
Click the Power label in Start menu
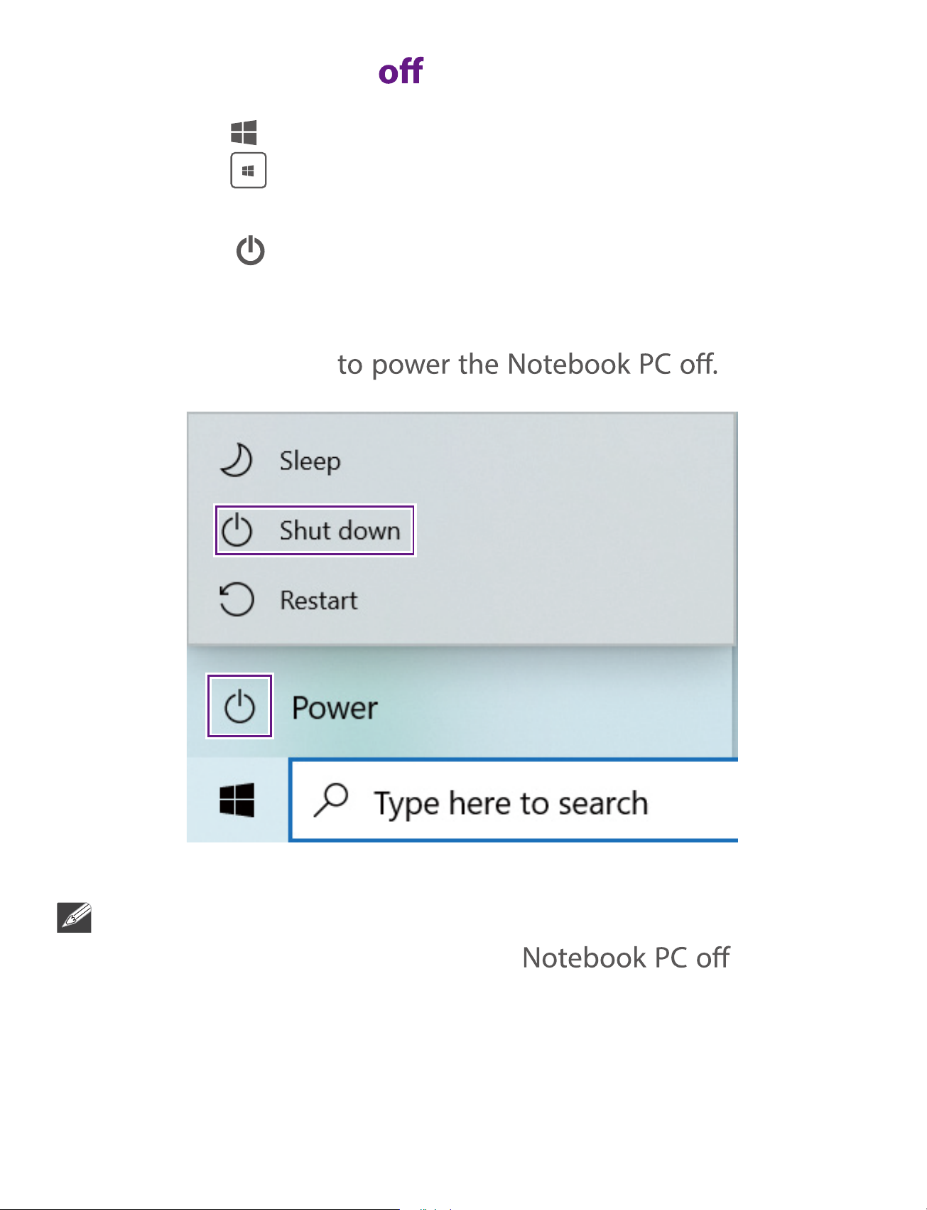[x=335, y=708]
